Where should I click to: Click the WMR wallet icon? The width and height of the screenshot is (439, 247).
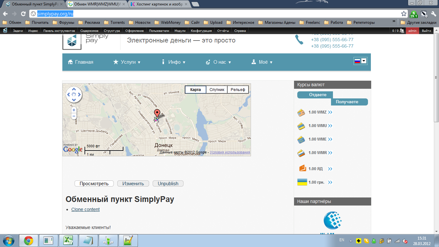click(301, 153)
